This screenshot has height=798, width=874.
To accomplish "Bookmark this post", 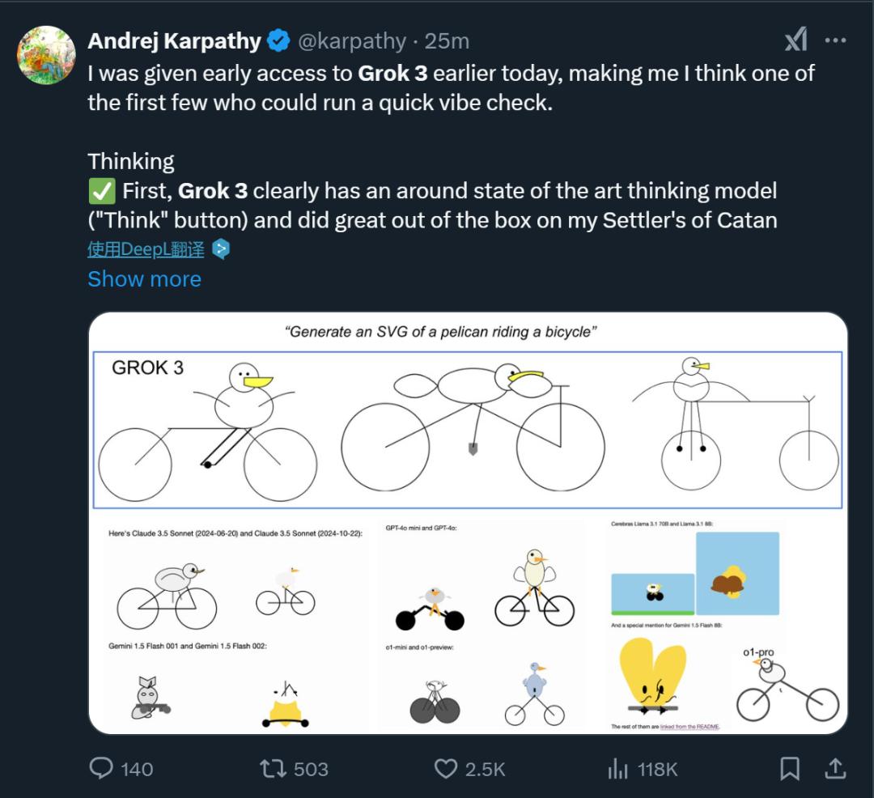I will pyautogui.click(x=790, y=768).
